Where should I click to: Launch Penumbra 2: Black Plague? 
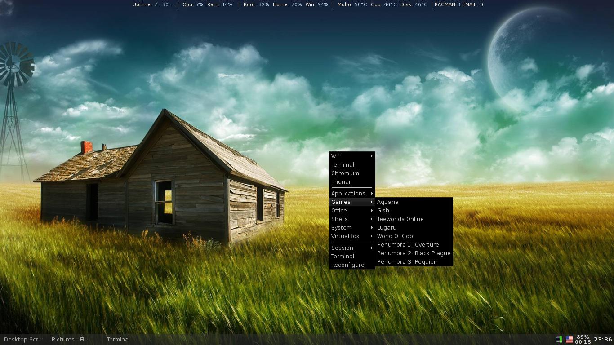(414, 253)
